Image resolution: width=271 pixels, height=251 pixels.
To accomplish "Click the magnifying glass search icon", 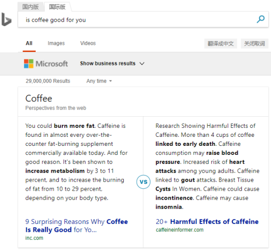I will click(260, 19).
